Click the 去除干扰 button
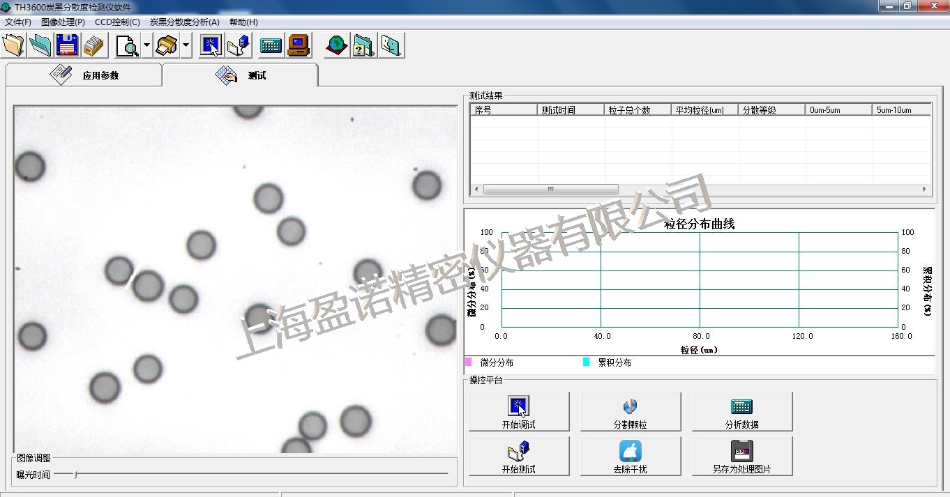 (631, 457)
